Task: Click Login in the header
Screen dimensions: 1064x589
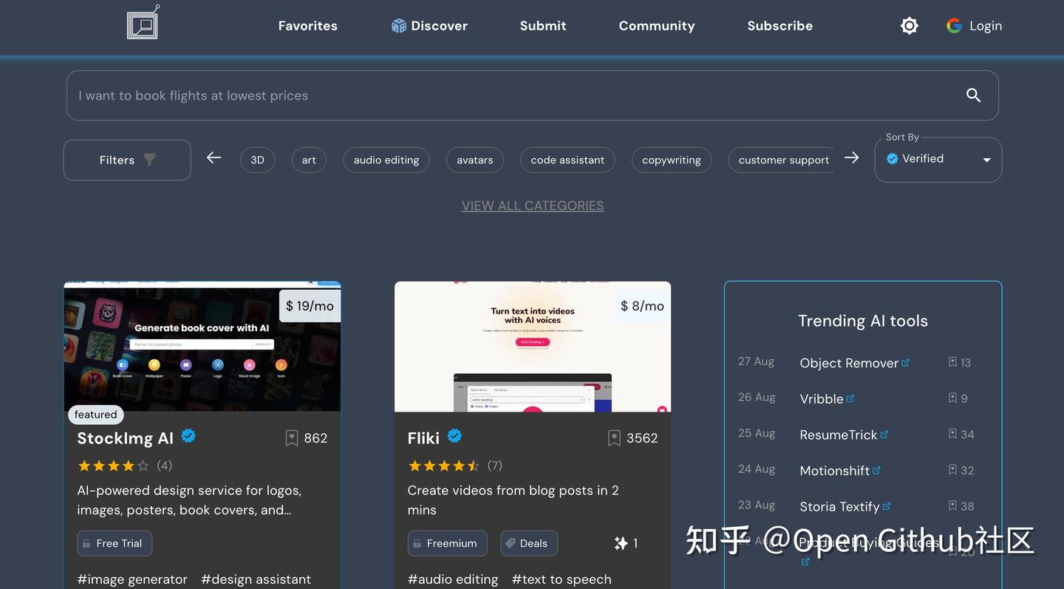Action: coord(986,26)
